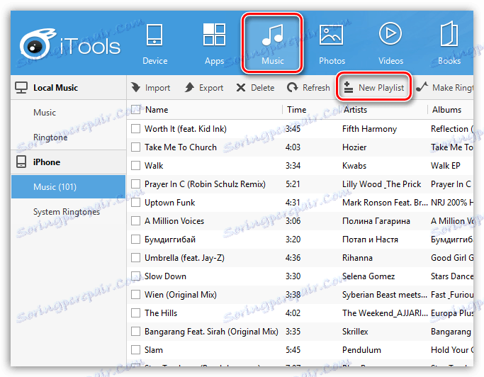The height and width of the screenshot is (377, 484).
Task: Sort by the Name column header
Action: (157, 110)
